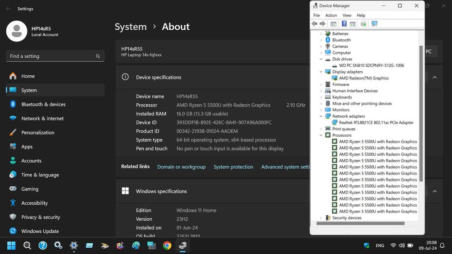
Task: Open the Windows Start button
Action: pyautogui.click(x=11, y=245)
